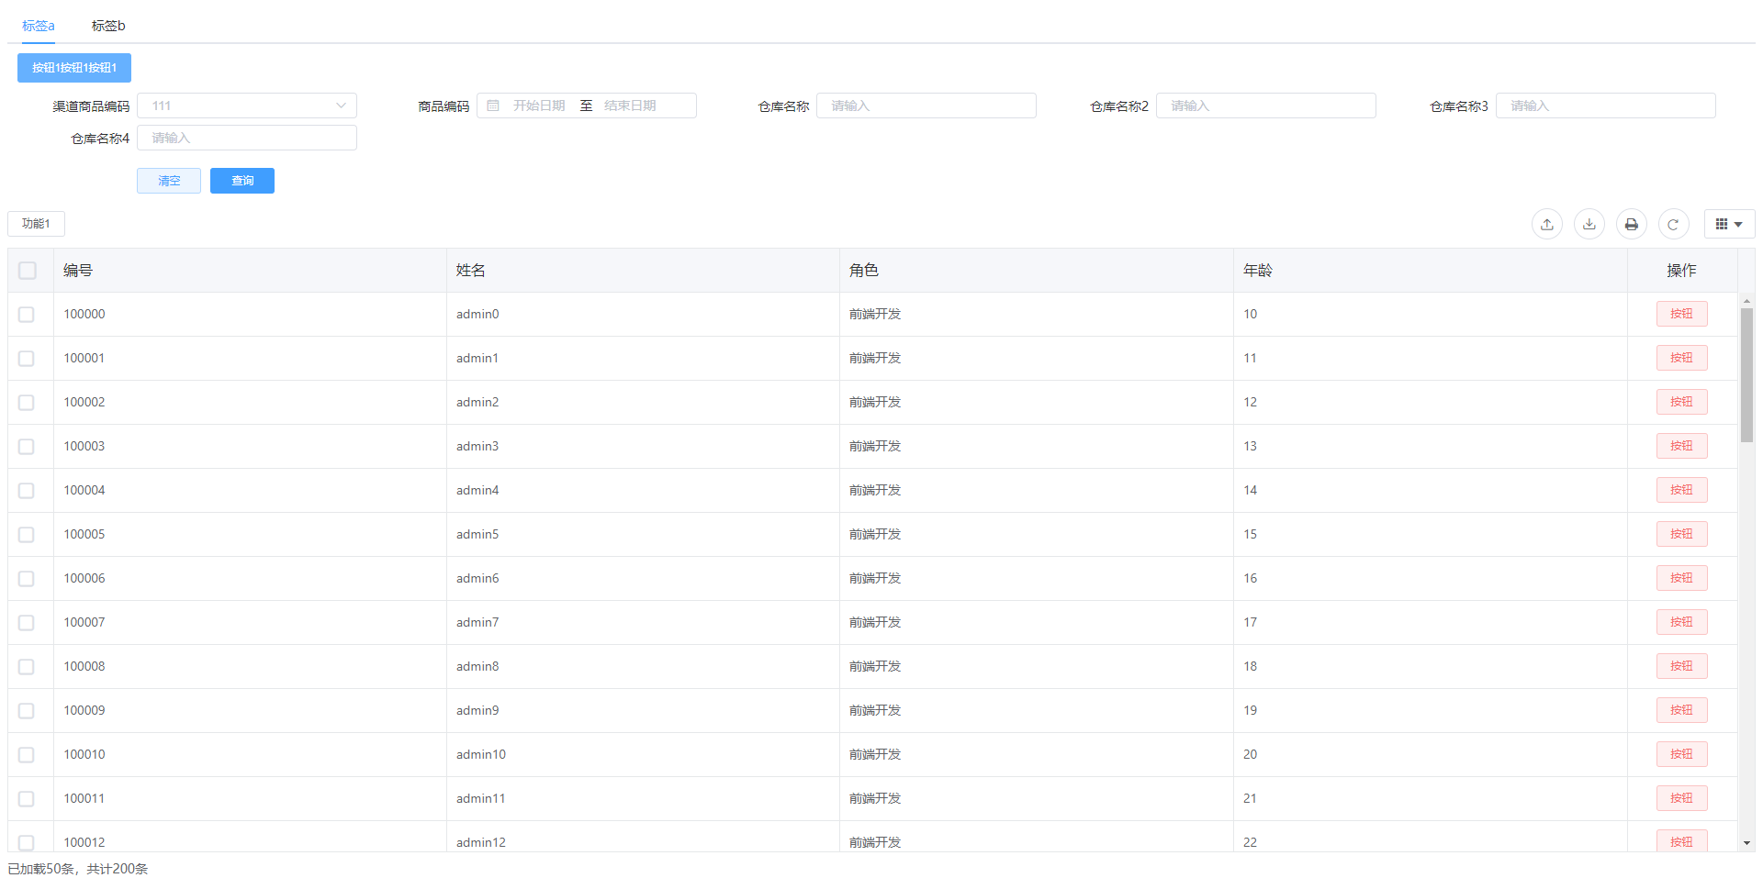Switch to tab 标签b
This screenshot has height=889, width=1763.
click(x=108, y=26)
